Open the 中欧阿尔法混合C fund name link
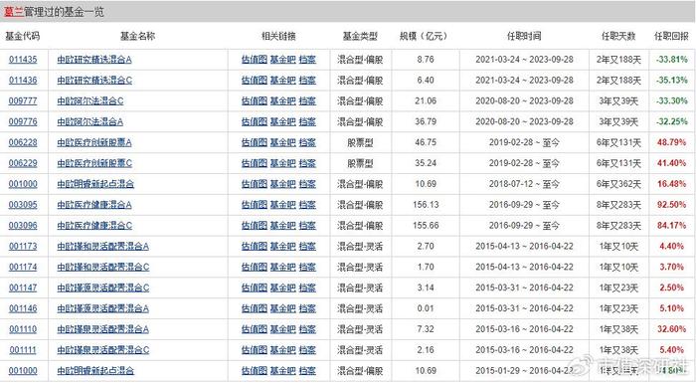 point(90,100)
